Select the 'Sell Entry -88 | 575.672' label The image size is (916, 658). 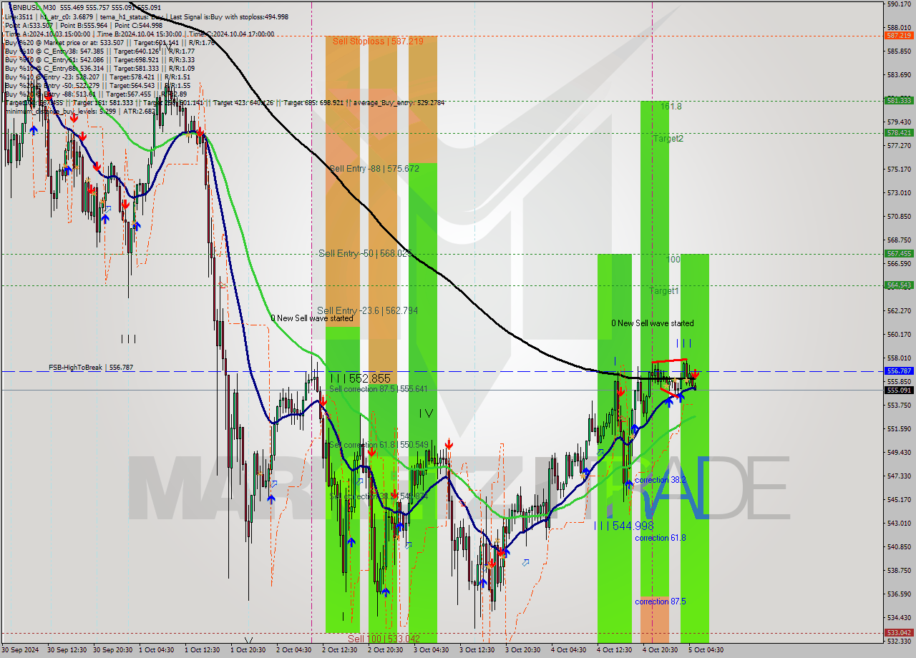tap(374, 169)
